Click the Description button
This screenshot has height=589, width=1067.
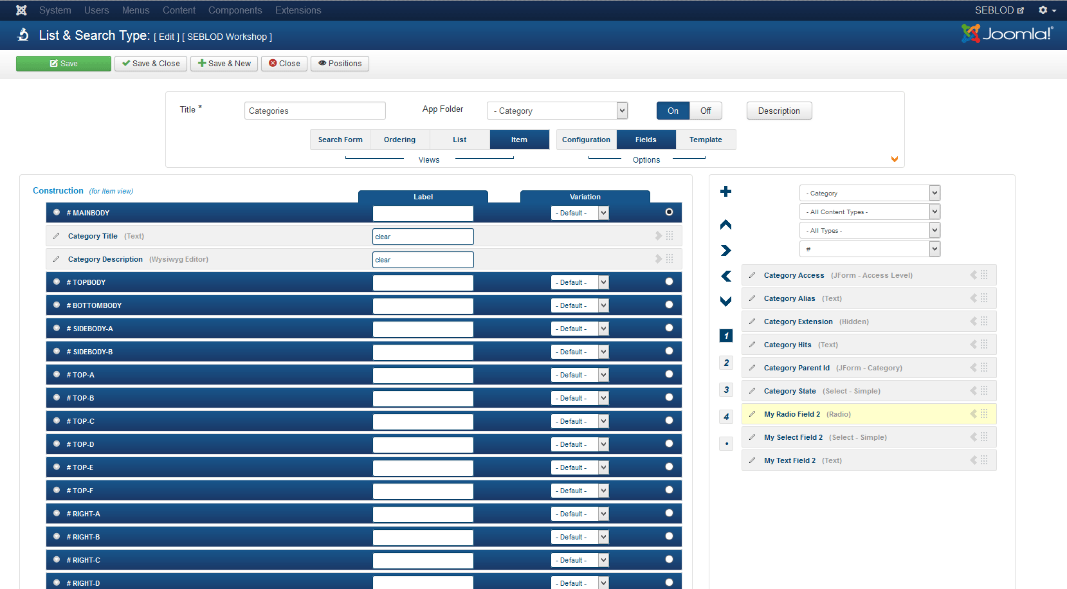pos(779,111)
